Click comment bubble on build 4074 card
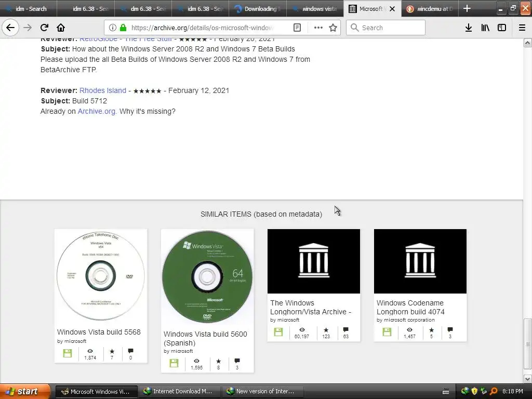 450,329
